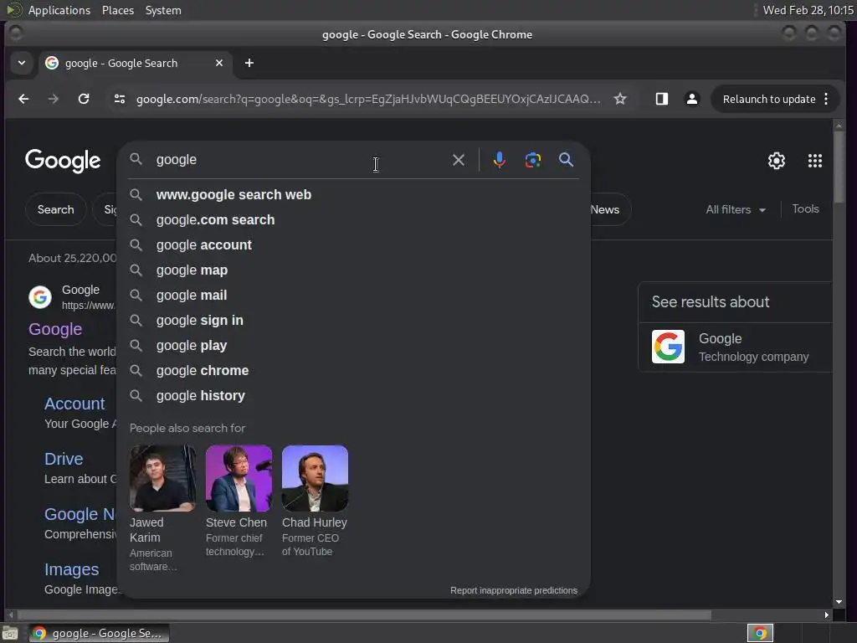Image resolution: width=857 pixels, height=643 pixels.
Task: Click the Chrome workspace switcher icon
Action: coord(760,633)
